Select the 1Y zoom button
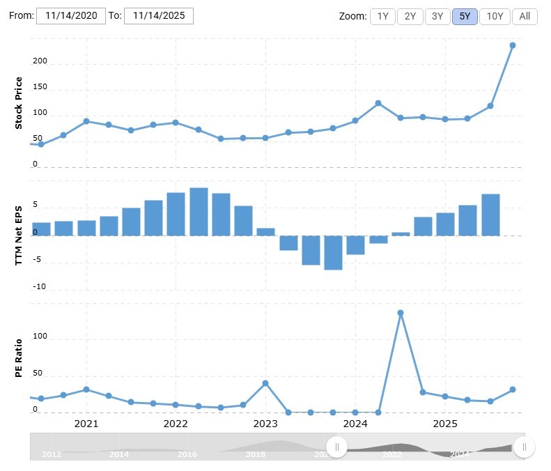The height and width of the screenshot is (471, 551). coord(382,16)
